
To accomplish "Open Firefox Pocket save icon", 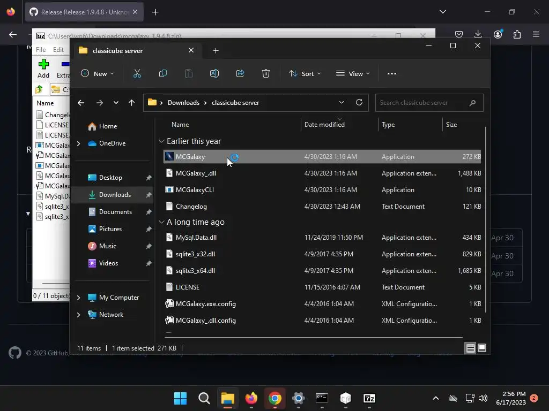I will [x=459, y=34].
